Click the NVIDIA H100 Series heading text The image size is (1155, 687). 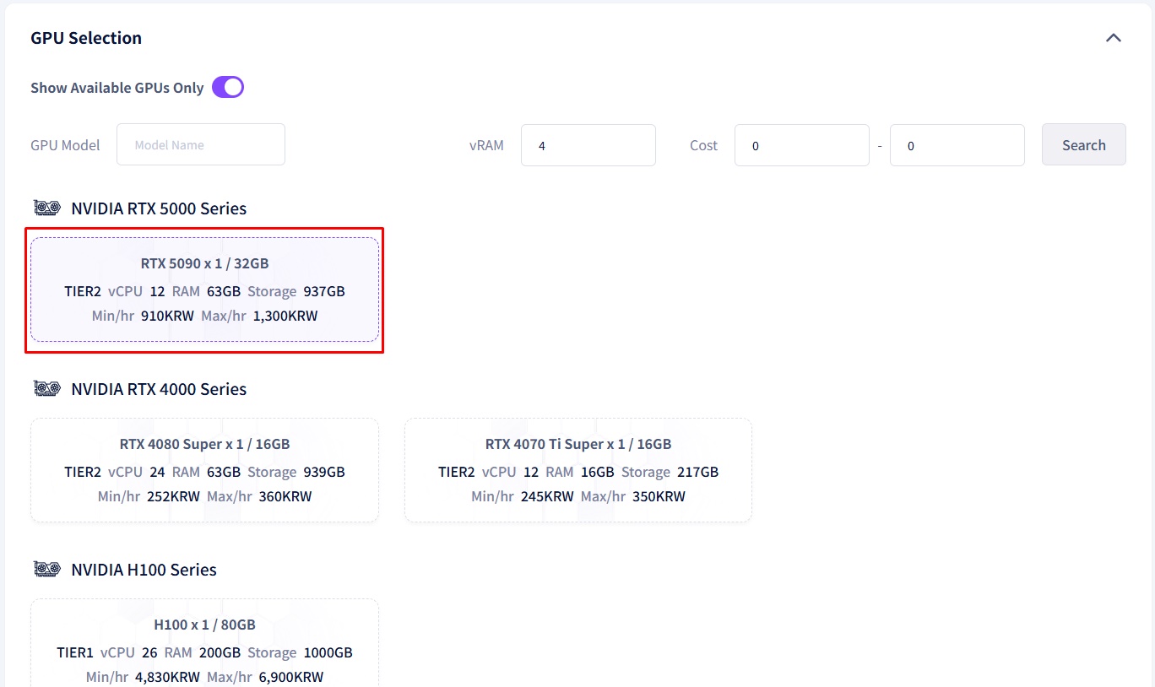(144, 570)
